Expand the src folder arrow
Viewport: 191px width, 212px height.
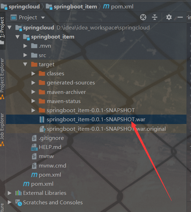pyautogui.click(x=25, y=55)
